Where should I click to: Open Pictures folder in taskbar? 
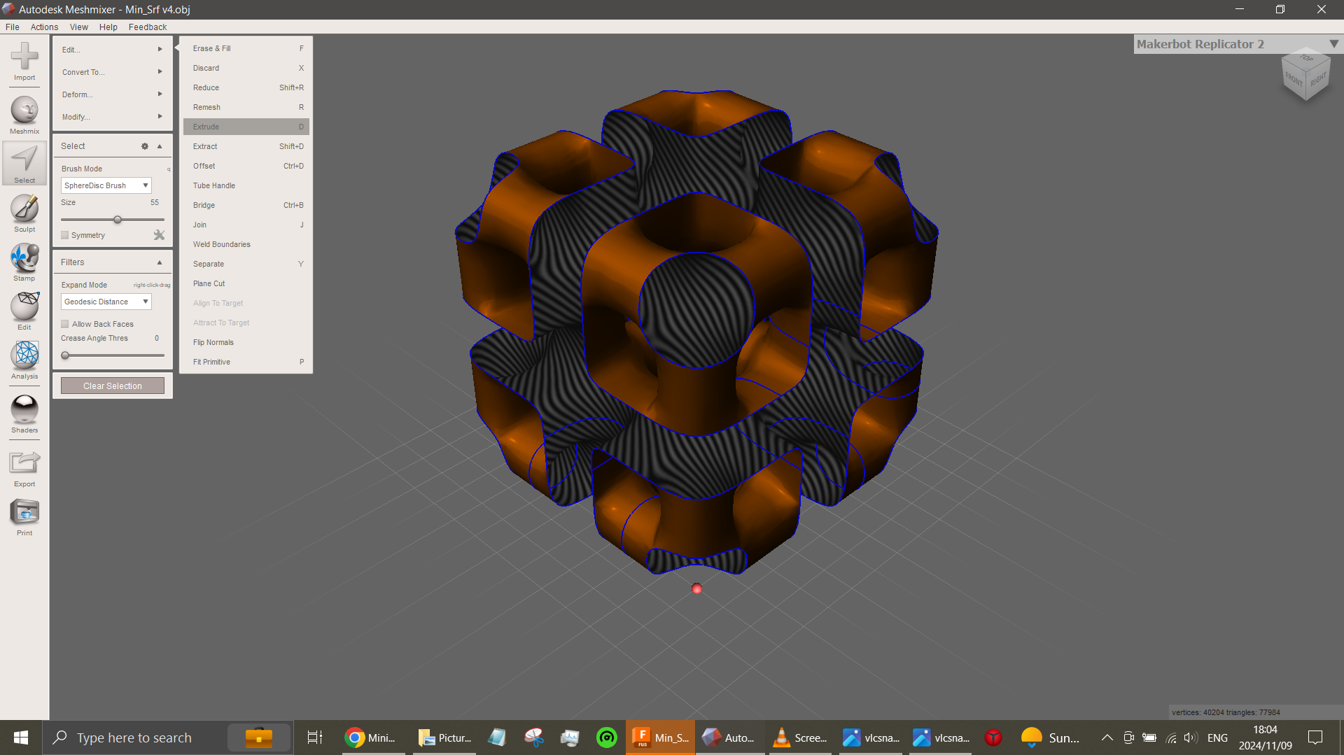point(444,738)
